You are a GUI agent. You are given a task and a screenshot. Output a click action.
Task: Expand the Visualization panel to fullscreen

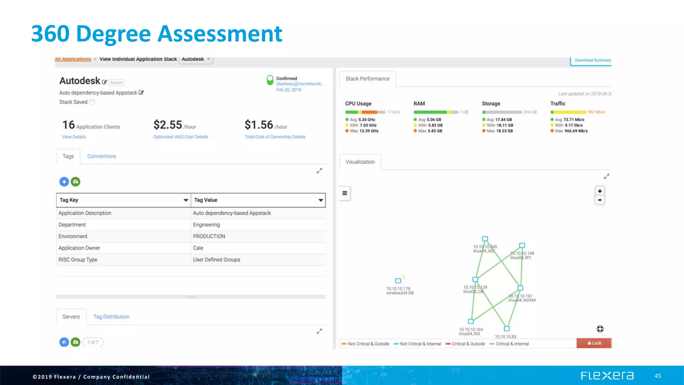pyautogui.click(x=607, y=176)
